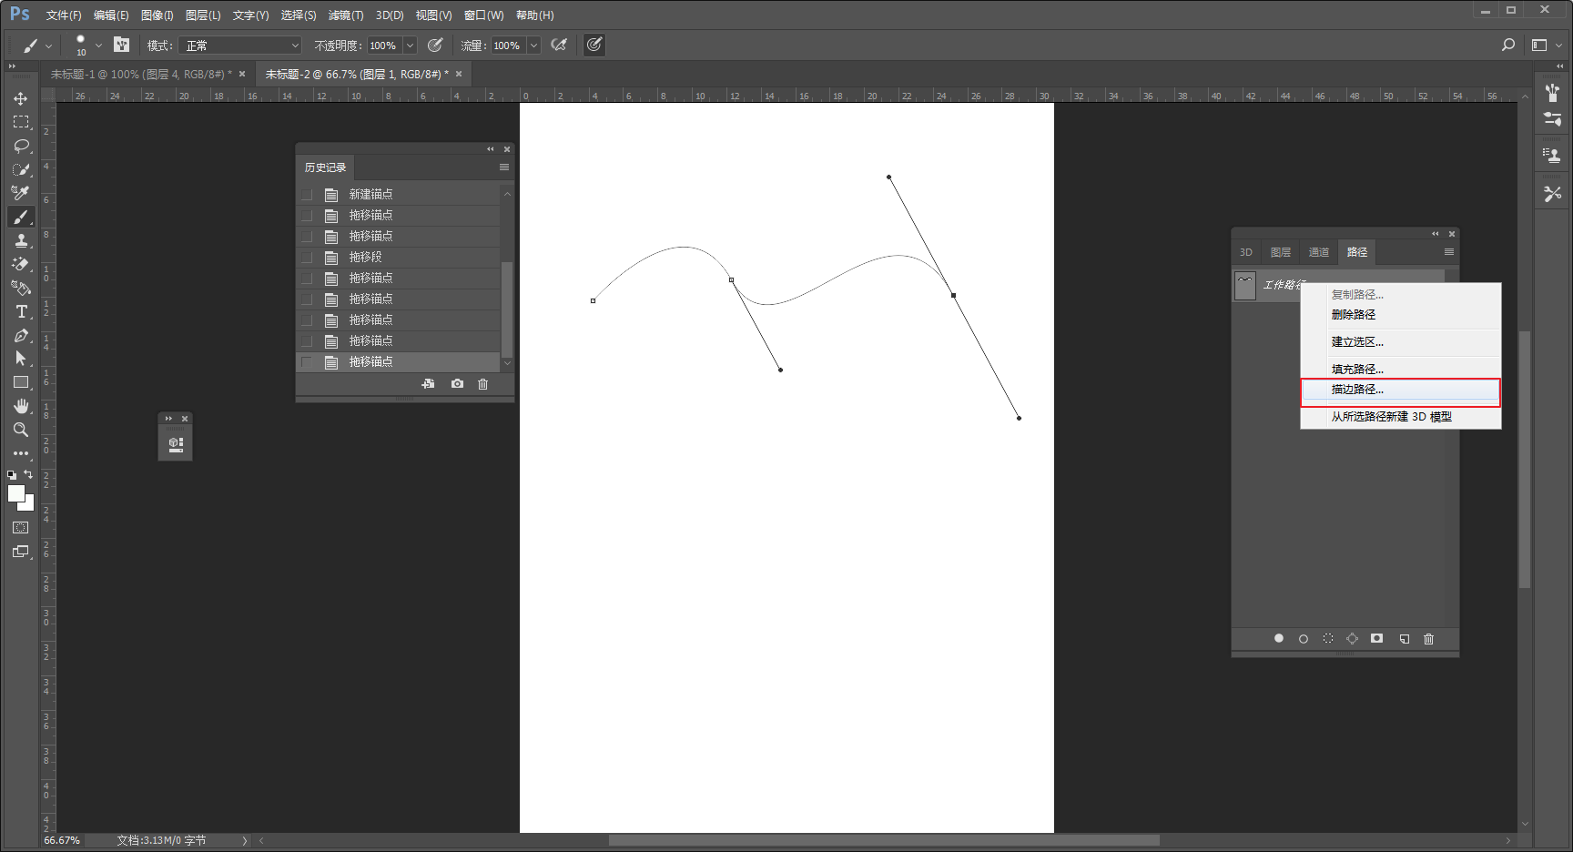Screen dimensions: 1573x852
Task: Load path as a selection button
Action: coord(1328,639)
